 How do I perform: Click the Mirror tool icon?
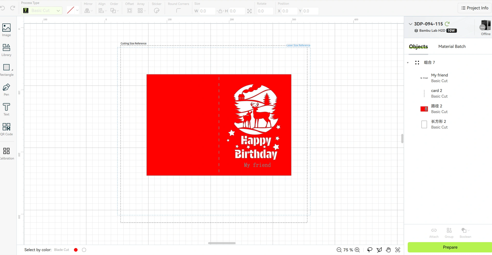87,11
